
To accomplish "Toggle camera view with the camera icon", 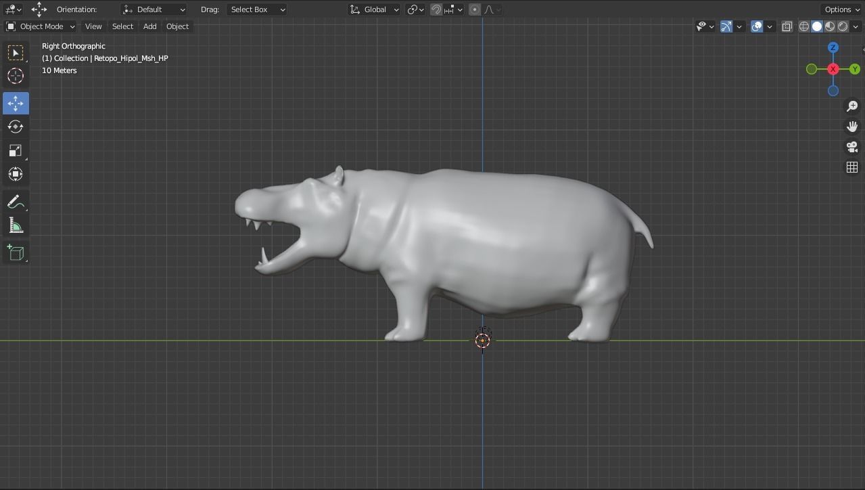I will pyautogui.click(x=852, y=147).
